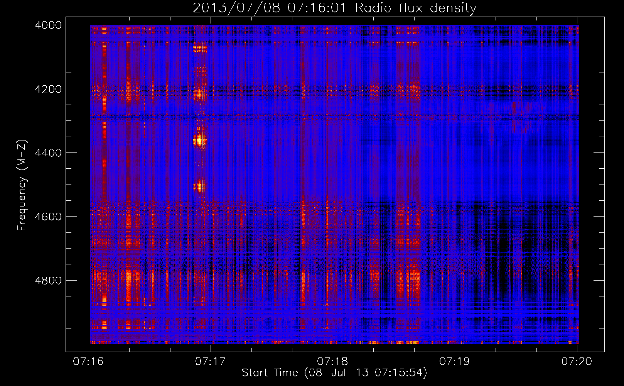The width and height of the screenshot is (624, 386).
Task: Click the 07:16 time tick label
Action: tap(88, 361)
